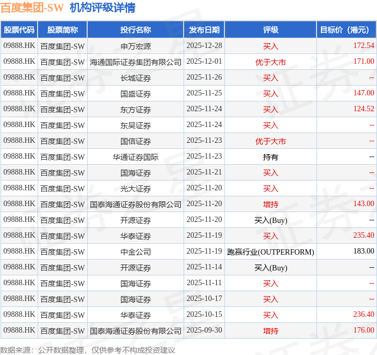Viewport: 377px width, 355px height.
Task: Click the 目标价（港元） column header
Action: [x=346, y=30]
